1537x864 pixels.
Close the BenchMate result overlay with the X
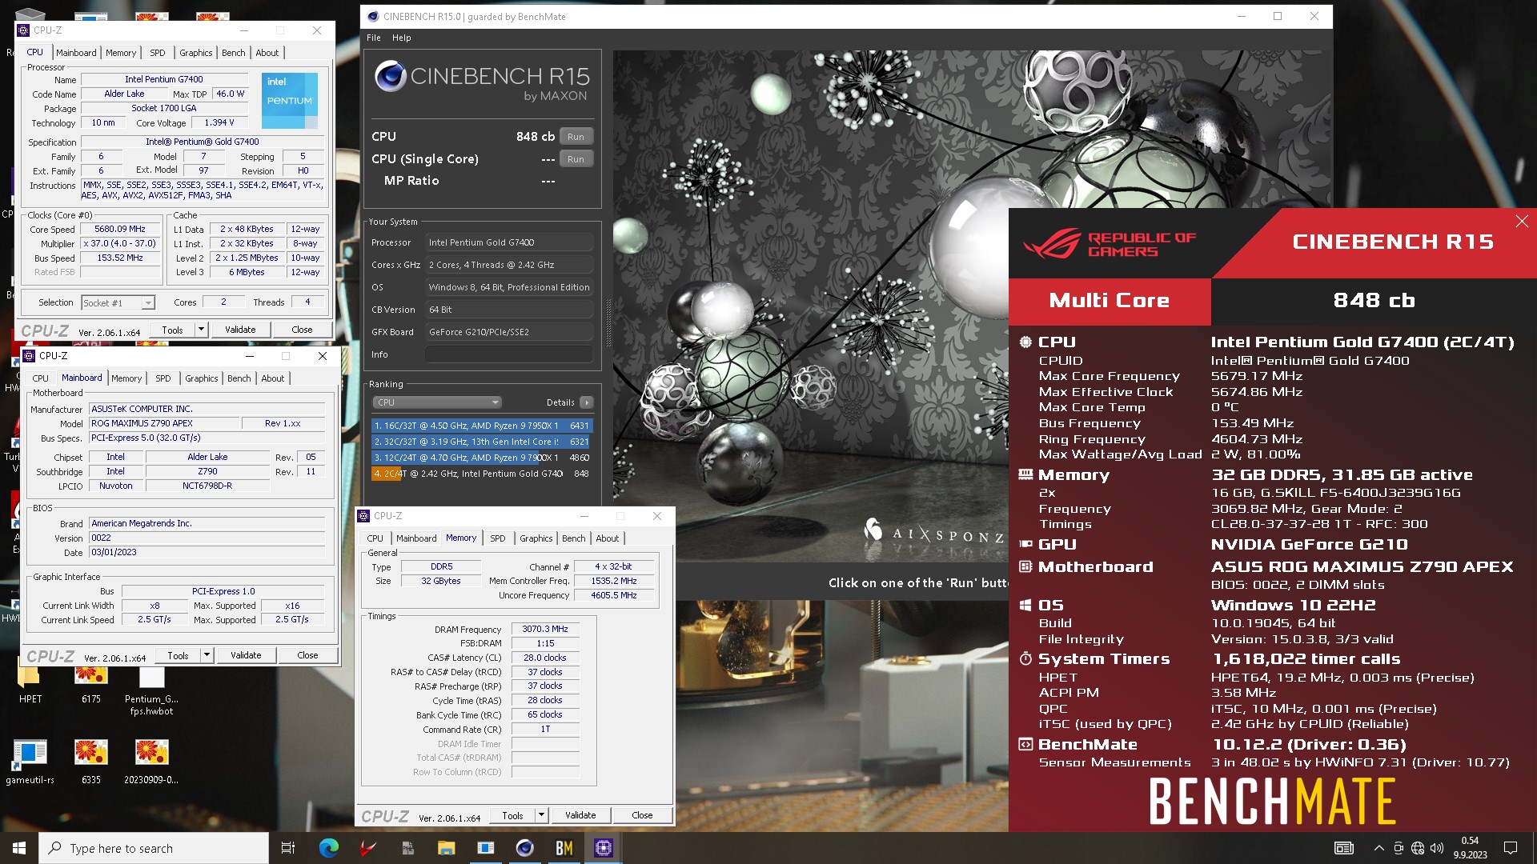coord(1522,222)
